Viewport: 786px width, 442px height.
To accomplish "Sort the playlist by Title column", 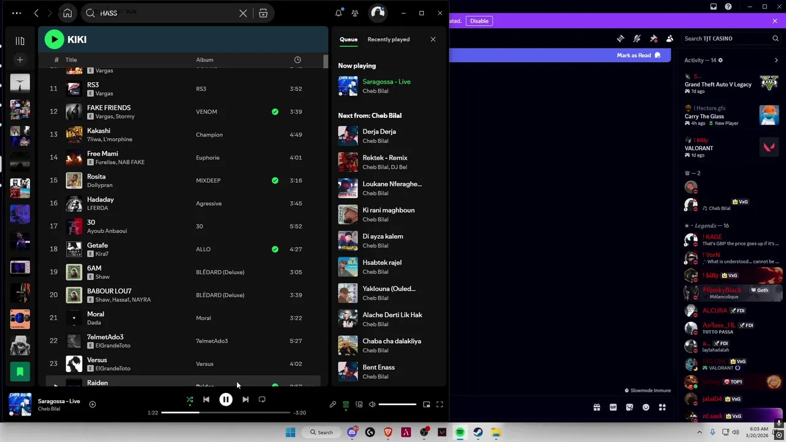I will point(71,60).
